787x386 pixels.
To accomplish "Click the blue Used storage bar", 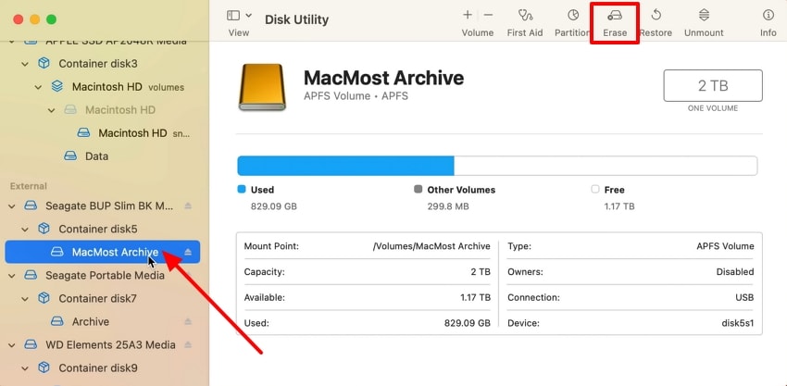I will [x=344, y=166].
